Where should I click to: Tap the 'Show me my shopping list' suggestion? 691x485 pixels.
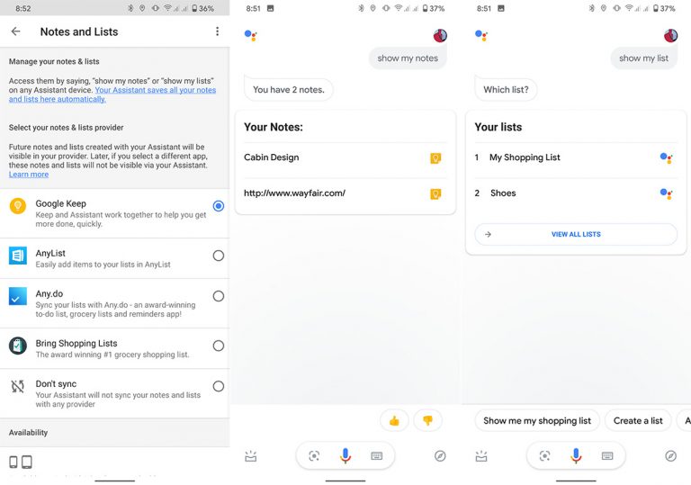tap(537, 420)
